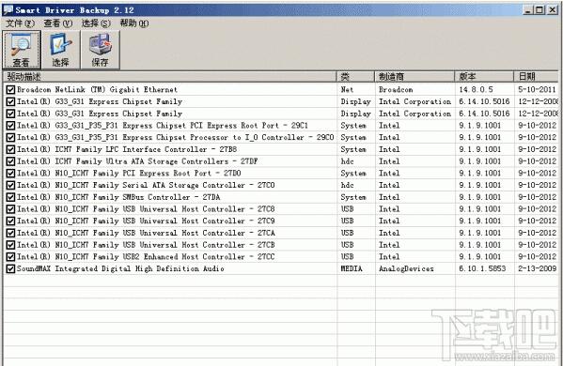Open the 文件(F) menu
563x366 pixels.
tap(20, 23)
